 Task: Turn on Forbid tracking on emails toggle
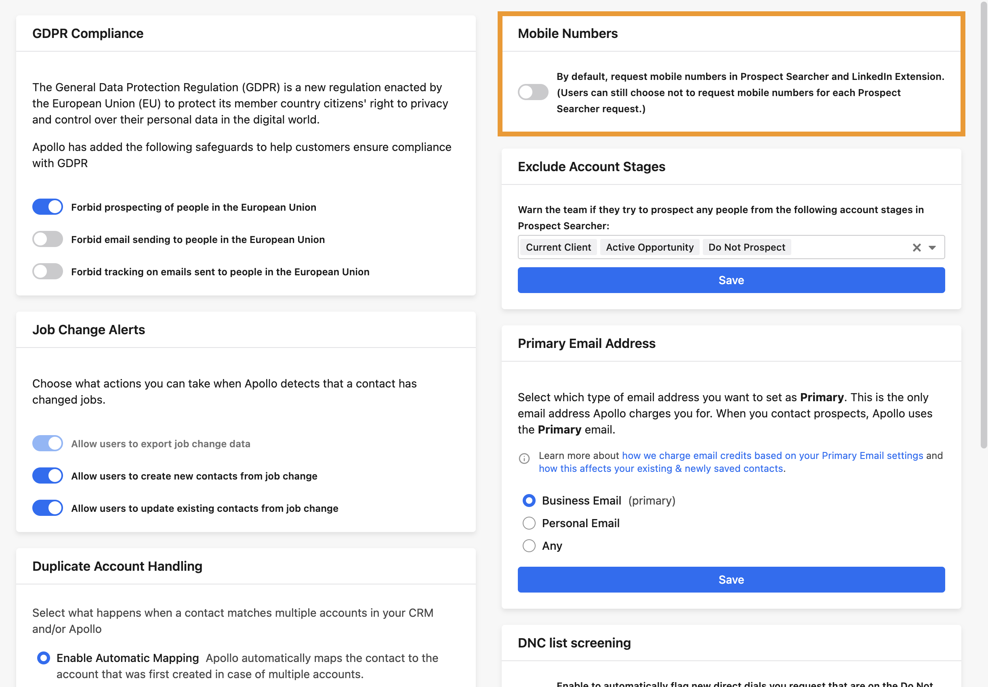tap(47, 271)
